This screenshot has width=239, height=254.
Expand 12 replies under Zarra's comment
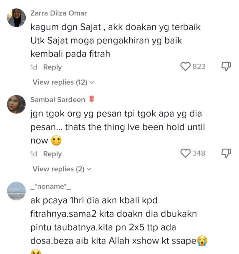pos(63,82)
